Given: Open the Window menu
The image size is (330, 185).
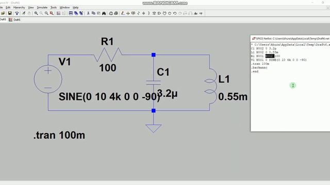Looking at the screenshot, I should (x=64, y=7).
